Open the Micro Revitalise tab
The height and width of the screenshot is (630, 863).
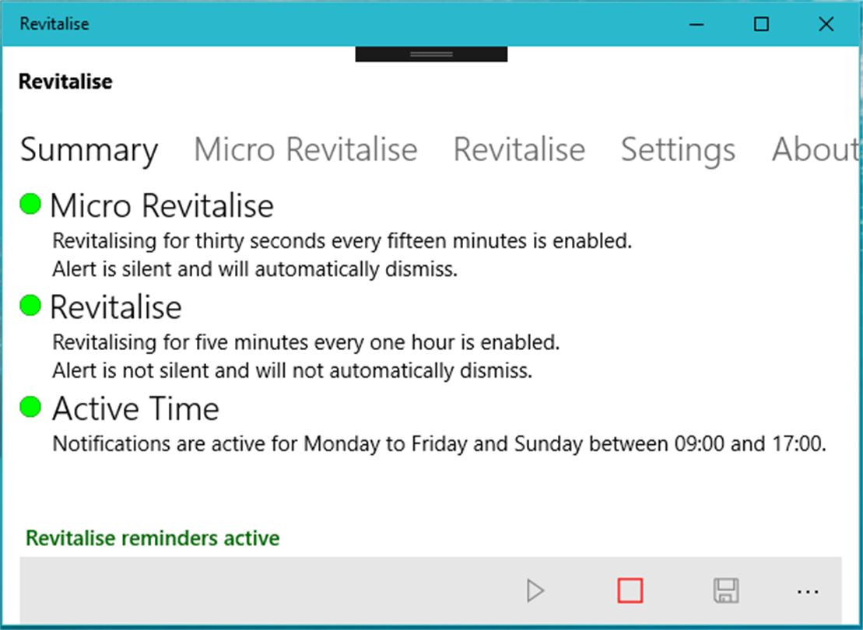306,149
